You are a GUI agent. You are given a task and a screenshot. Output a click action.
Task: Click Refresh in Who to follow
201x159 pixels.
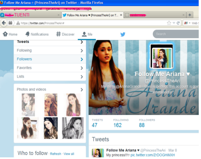55,154
